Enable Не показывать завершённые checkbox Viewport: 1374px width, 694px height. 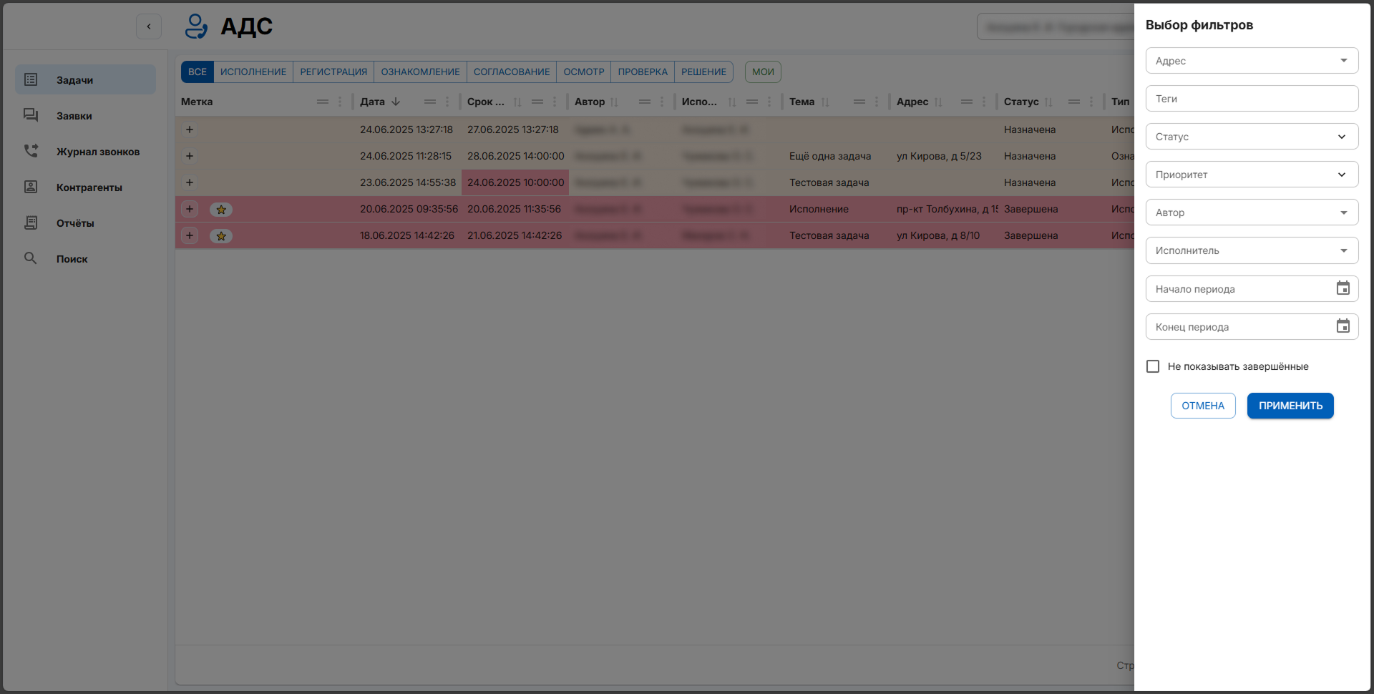pos(1153,366)
